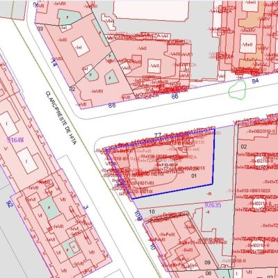Click parcel 03 label at top left
278x278 pixels.
(40, 28)
